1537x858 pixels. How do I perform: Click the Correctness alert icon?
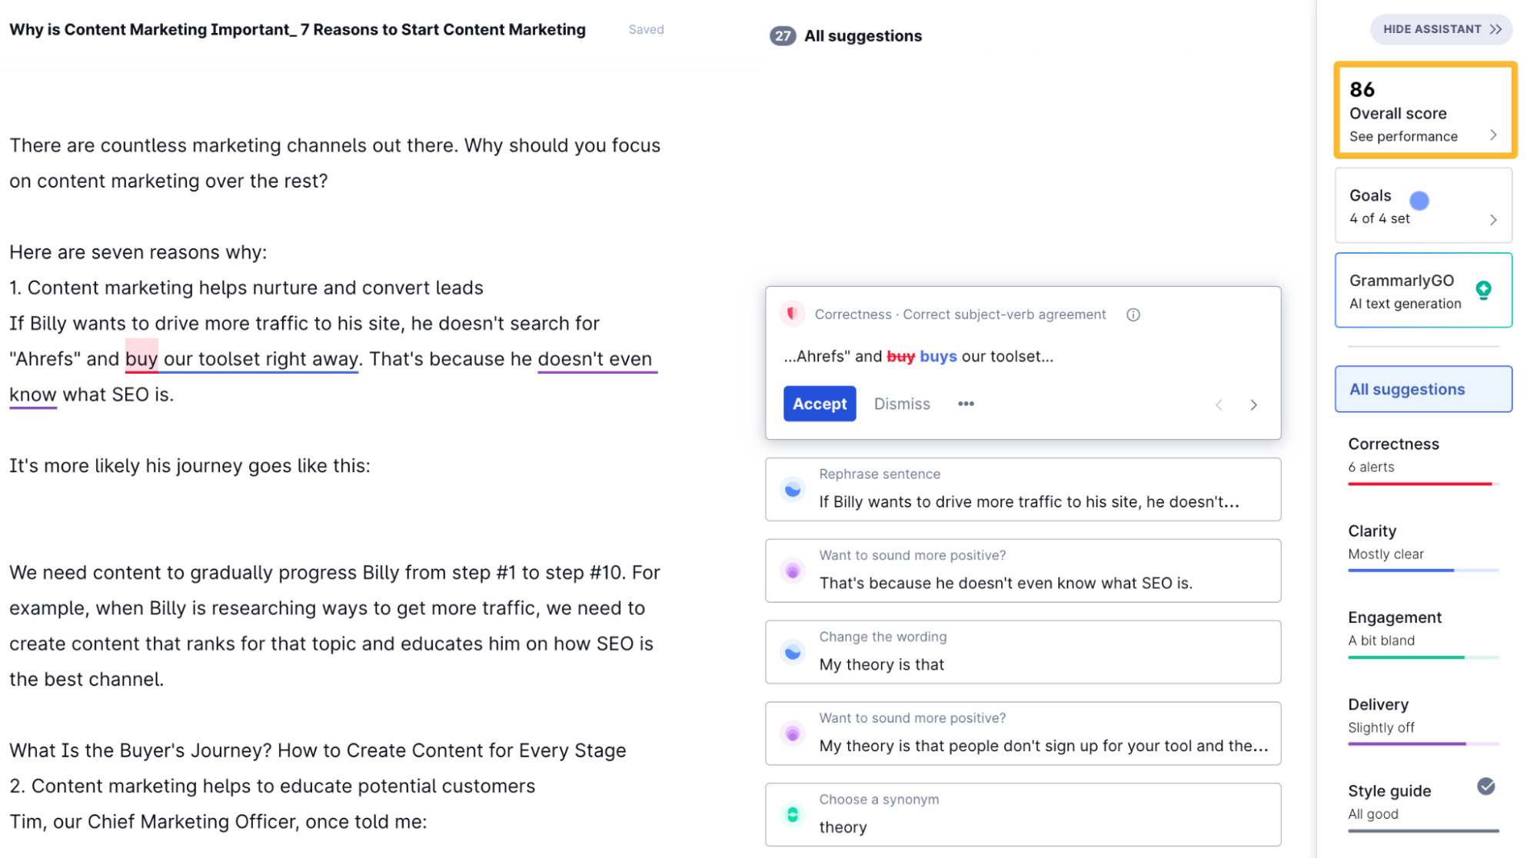[793, 314]
